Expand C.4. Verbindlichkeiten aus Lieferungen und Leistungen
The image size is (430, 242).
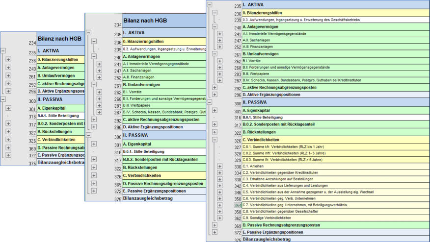click(x=220, y=186)
